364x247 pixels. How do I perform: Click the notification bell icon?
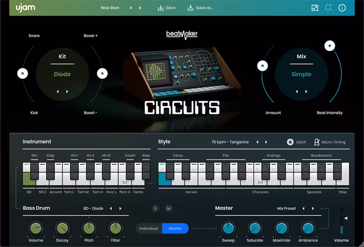coord(329,8)
